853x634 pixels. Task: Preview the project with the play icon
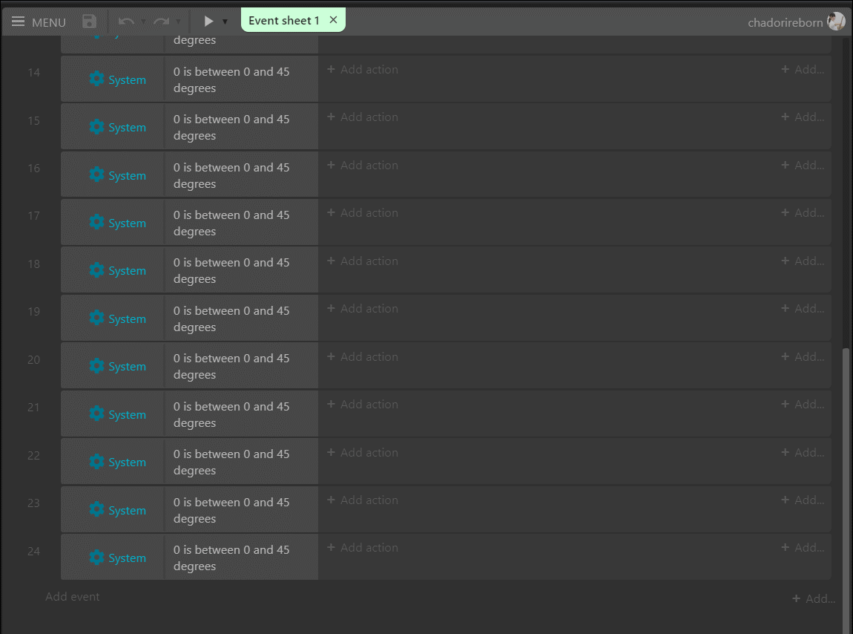coord(208,21)
